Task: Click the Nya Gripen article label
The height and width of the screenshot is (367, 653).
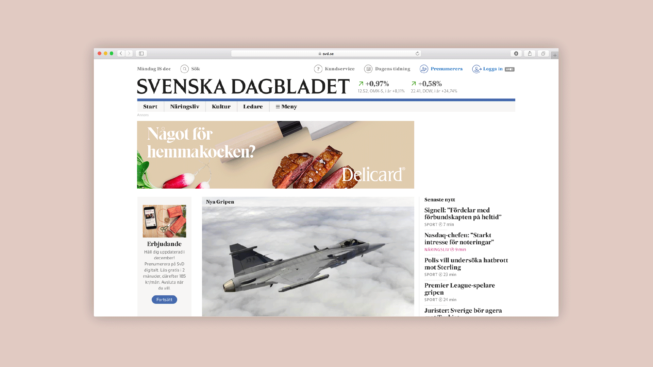Action: pyautogui.click(x=220, y=202)
